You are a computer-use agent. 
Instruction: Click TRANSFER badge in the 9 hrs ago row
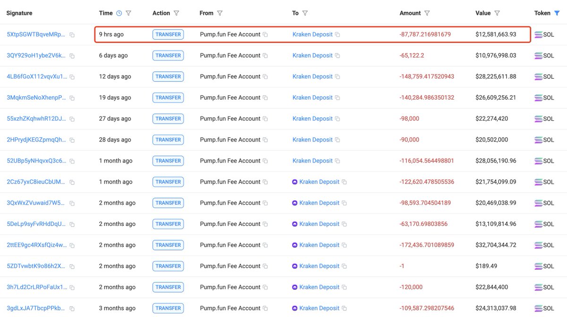pos(168,34)
